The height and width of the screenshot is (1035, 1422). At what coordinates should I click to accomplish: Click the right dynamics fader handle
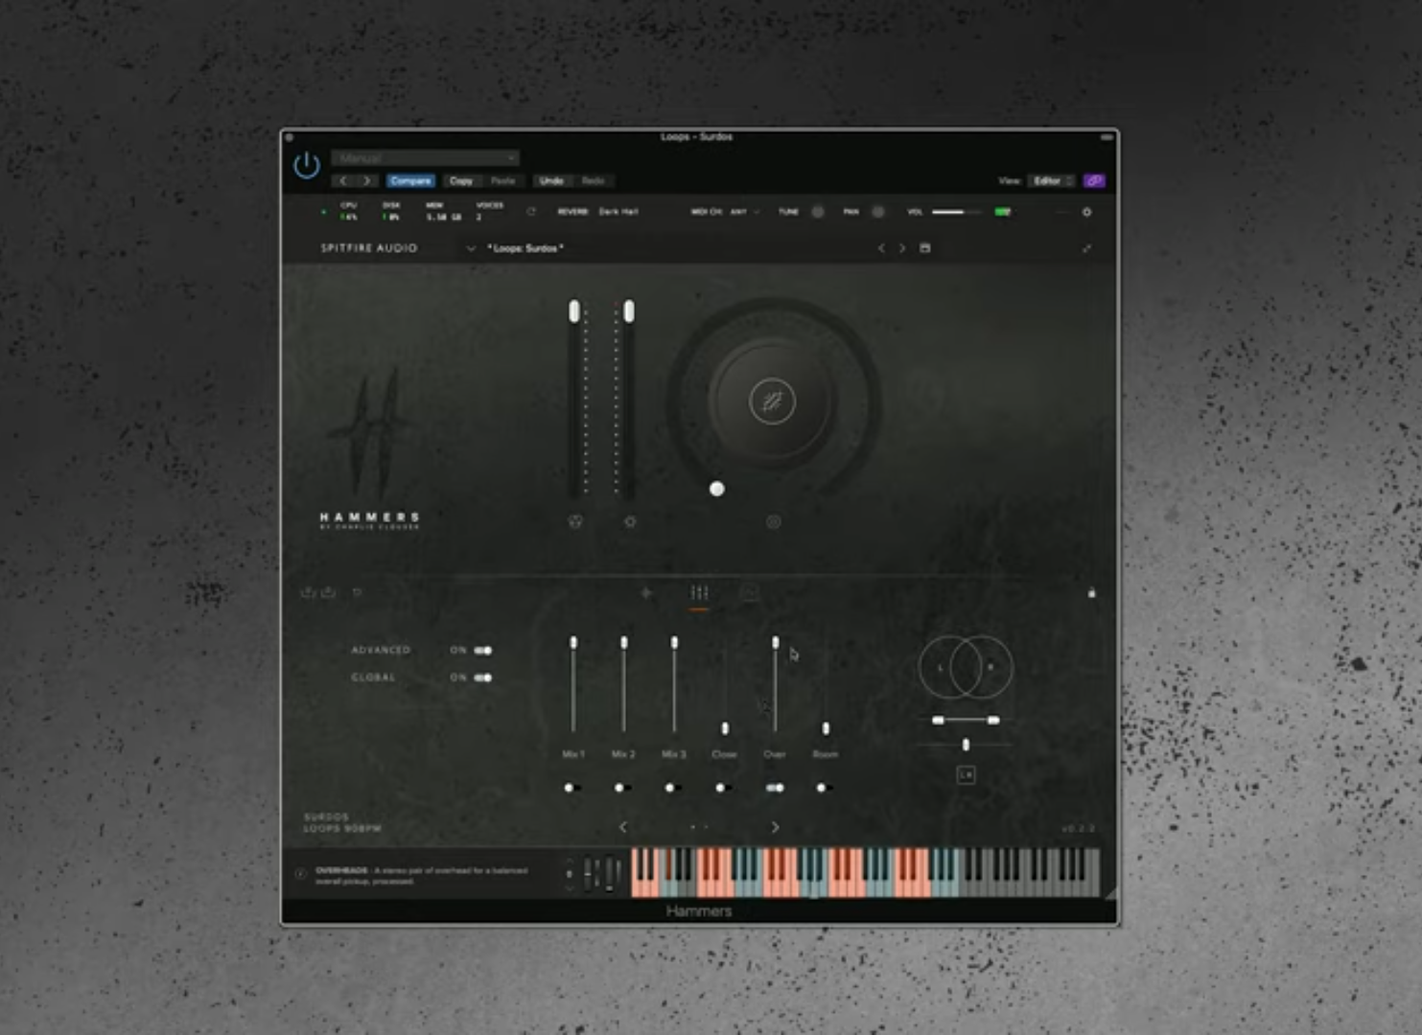point(629,311)
